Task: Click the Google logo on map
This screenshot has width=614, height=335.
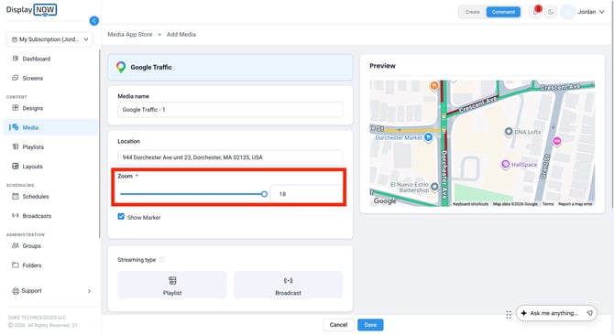Action: 385,200
